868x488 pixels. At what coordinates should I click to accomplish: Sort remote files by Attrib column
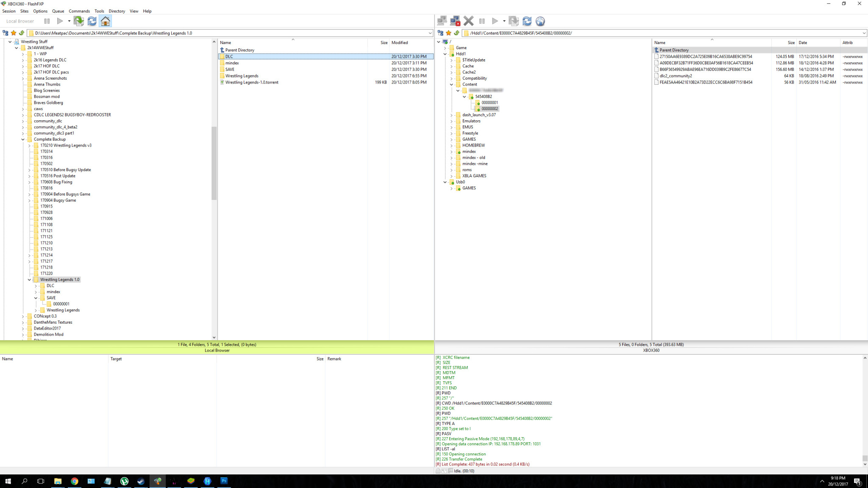pos(853,43)
